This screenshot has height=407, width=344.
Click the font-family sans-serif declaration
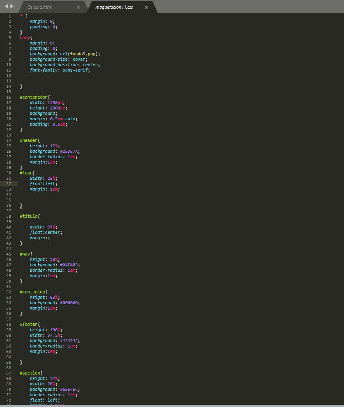click(x=59, y=70)
